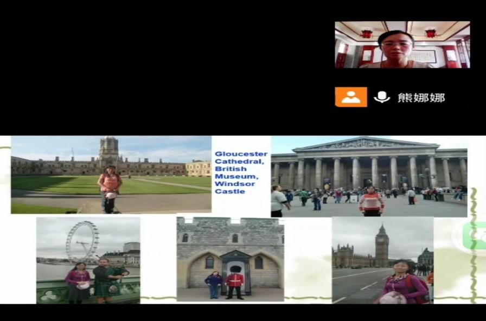Image resolution: width=486 pixels, height=321 pixels.
Task: Click the cathedral courtyard lawn photo
Action: [111, 174]
